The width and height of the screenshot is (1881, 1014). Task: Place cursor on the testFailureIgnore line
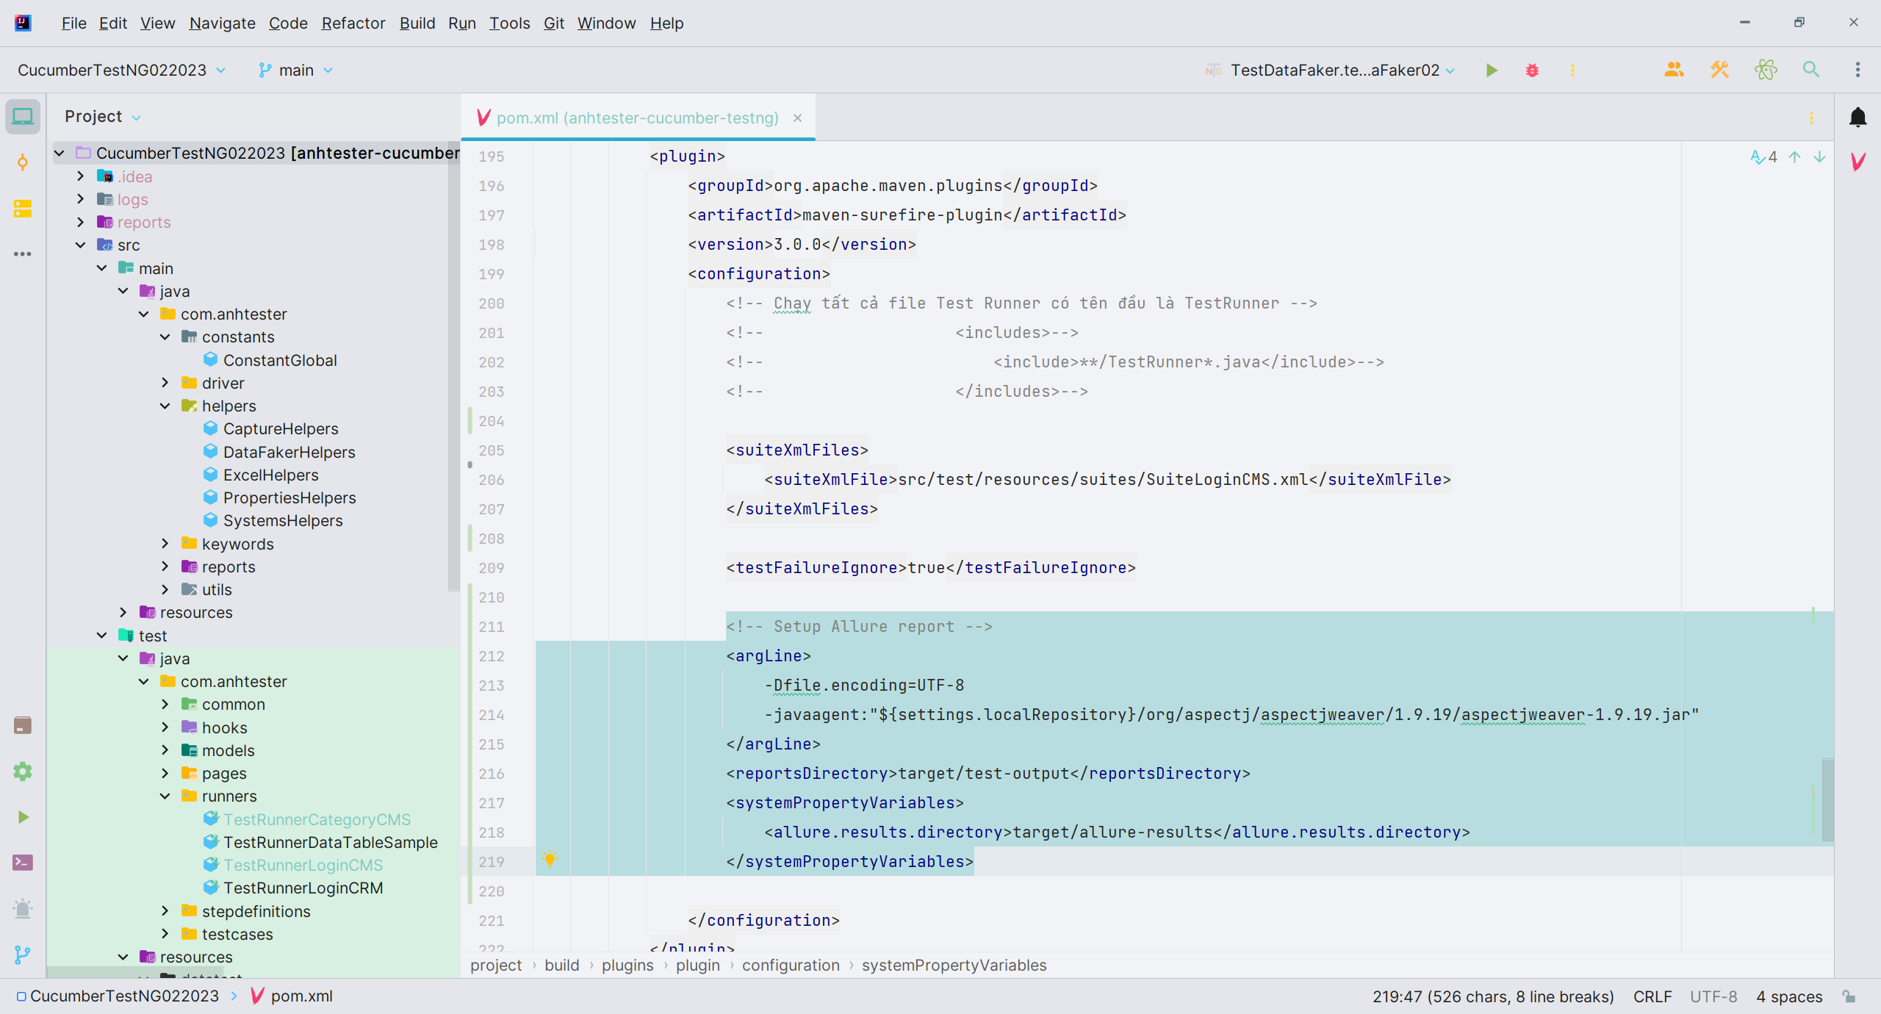click(931, 567)
